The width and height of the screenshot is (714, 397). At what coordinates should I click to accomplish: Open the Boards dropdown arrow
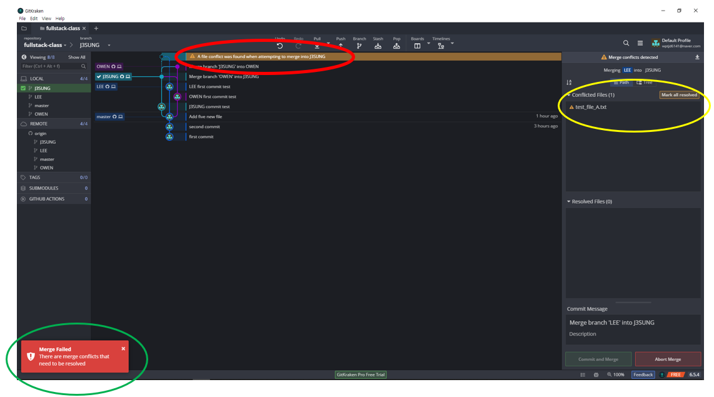tap(428, 43)
